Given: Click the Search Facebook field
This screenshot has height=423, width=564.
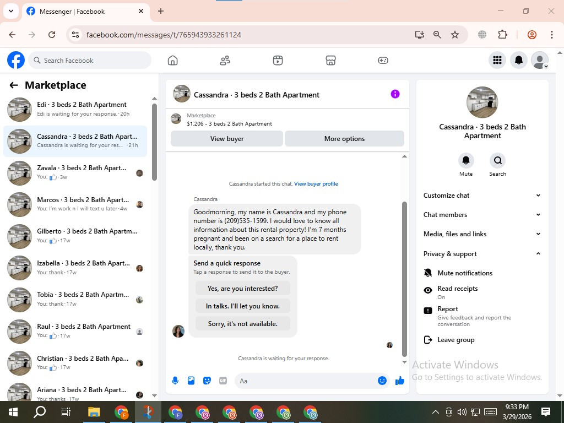Looking at the screenshot, I should (x=90, y=60).
